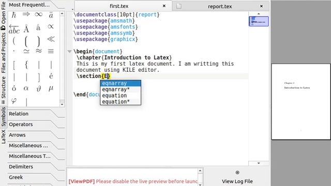Open the Structure sidebar tab
Image resolution: width=331 pixels, height=186 pixels.
point(4,90)
